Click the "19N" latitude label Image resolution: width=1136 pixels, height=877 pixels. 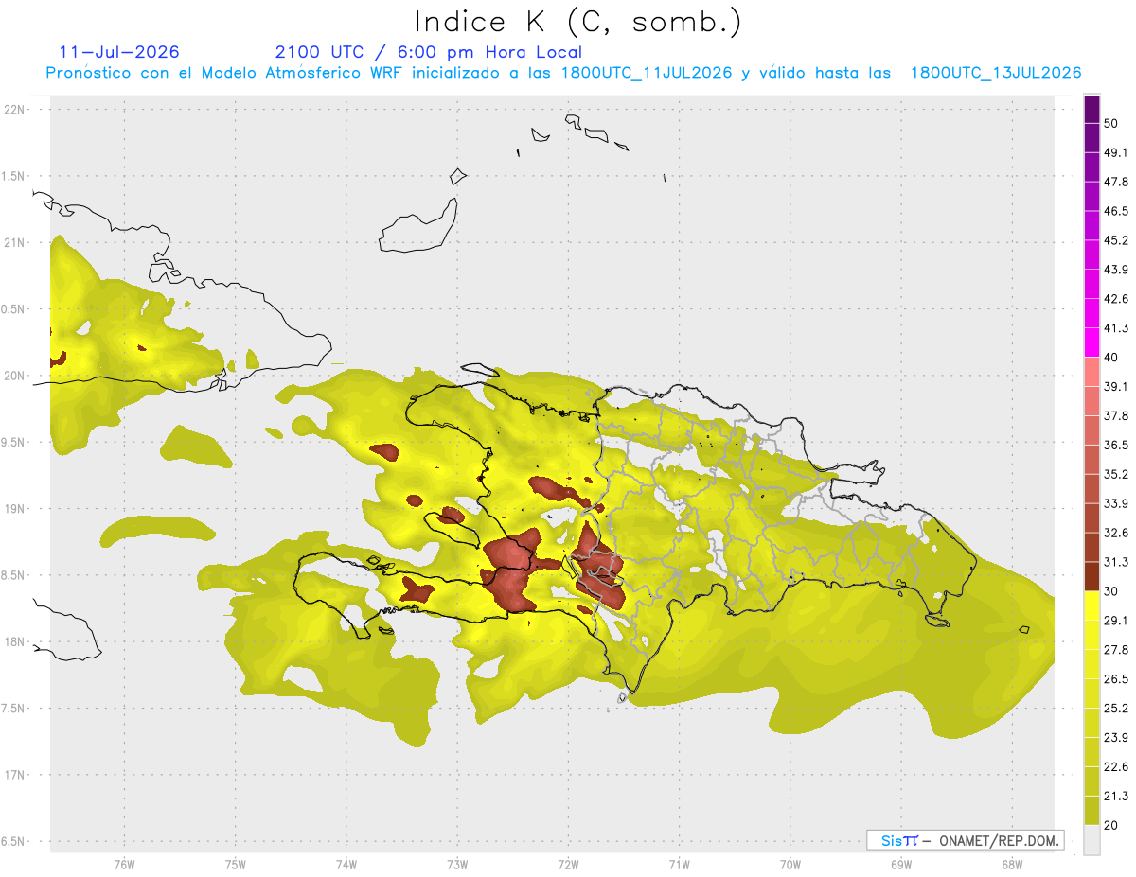tap(14, 509)
